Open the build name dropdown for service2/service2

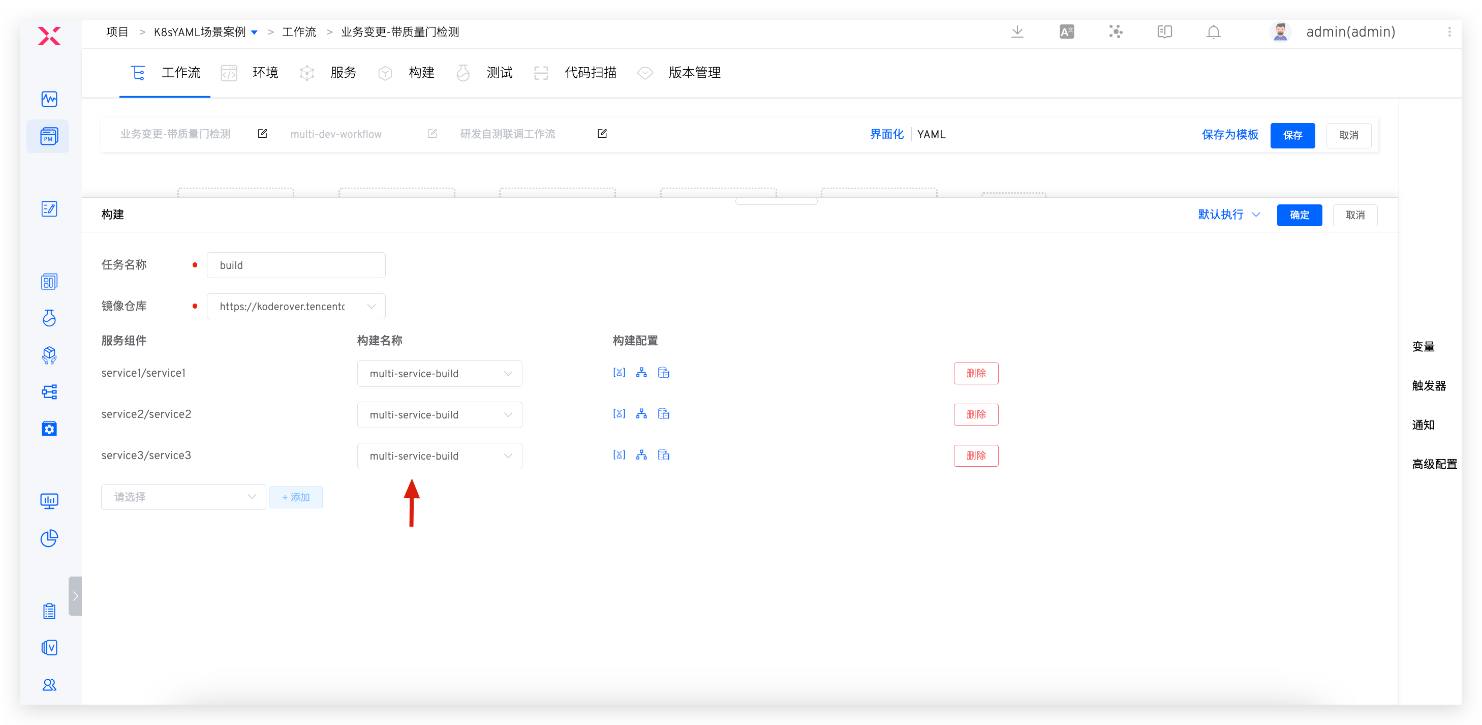point(439,414)
